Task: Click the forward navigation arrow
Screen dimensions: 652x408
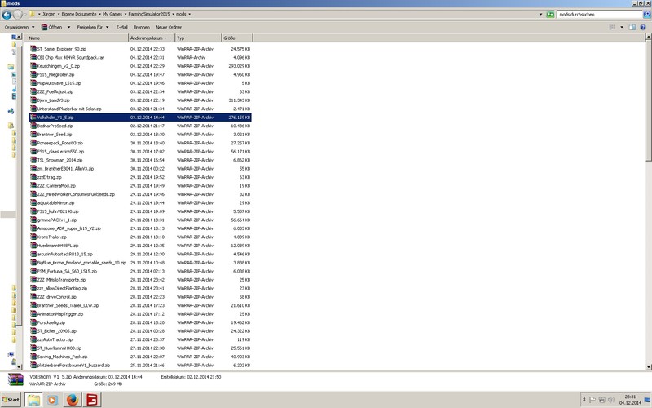Action: [18, 15]
